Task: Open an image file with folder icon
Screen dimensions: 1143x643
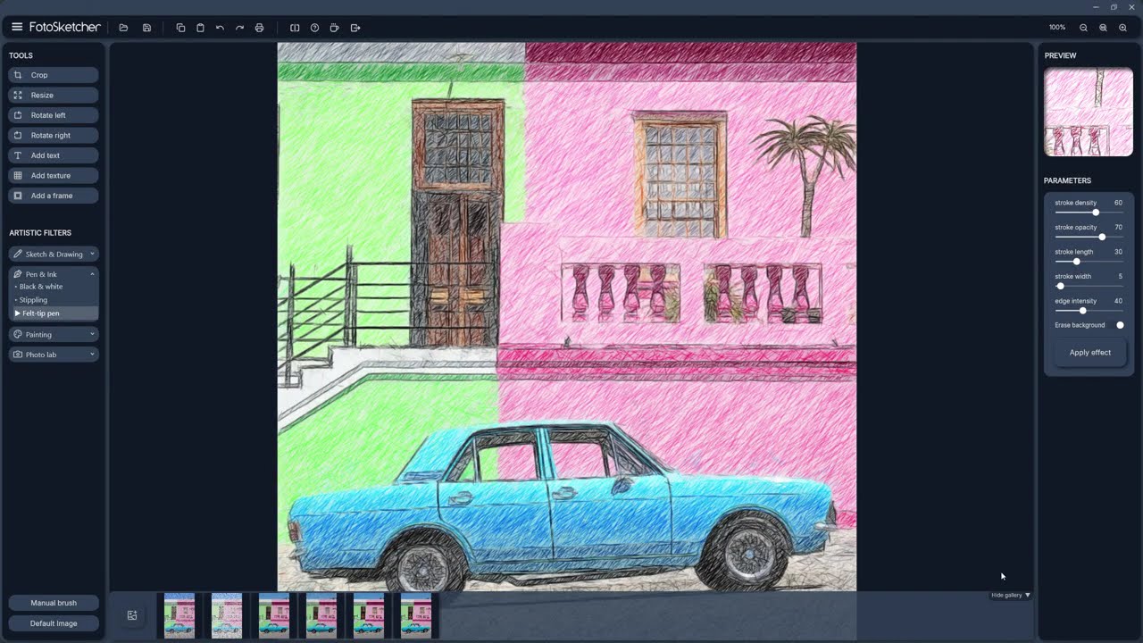Action: point(123,28)
